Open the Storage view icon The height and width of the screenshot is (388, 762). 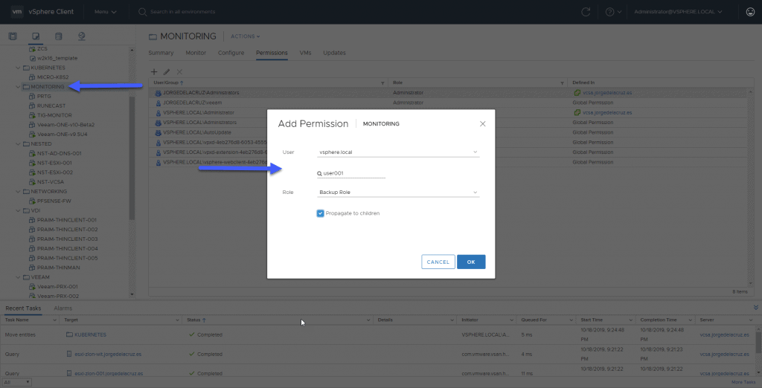coord(58,36)
